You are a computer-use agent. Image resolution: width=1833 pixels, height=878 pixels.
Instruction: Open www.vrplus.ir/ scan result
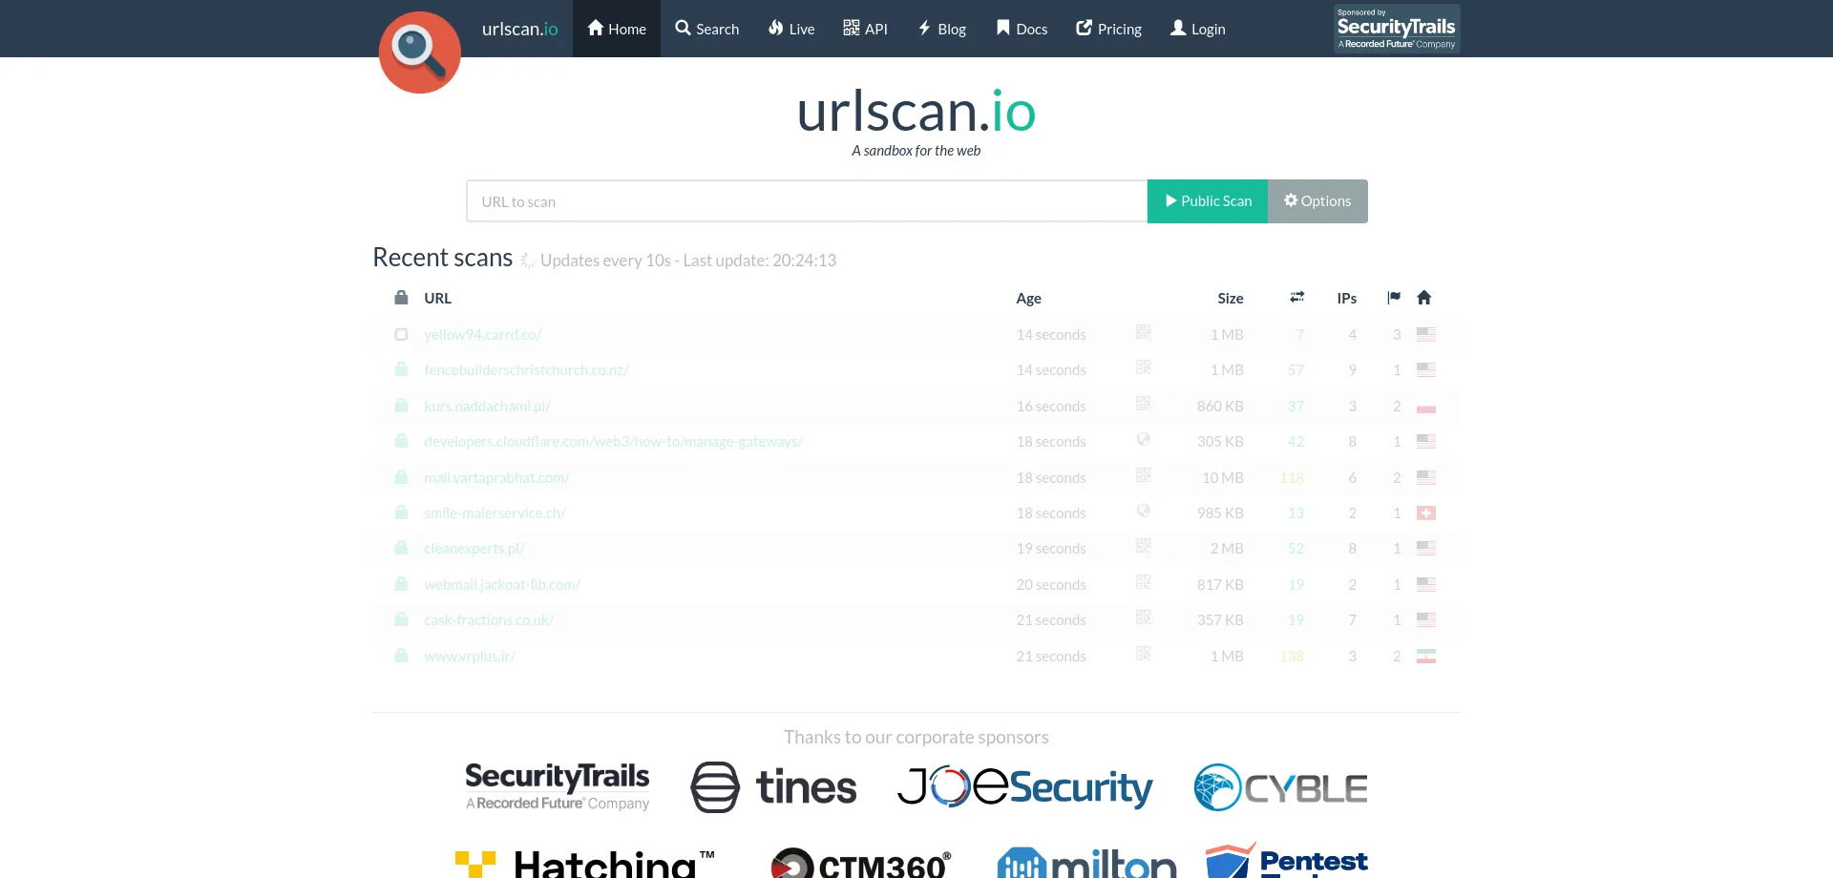470,657
